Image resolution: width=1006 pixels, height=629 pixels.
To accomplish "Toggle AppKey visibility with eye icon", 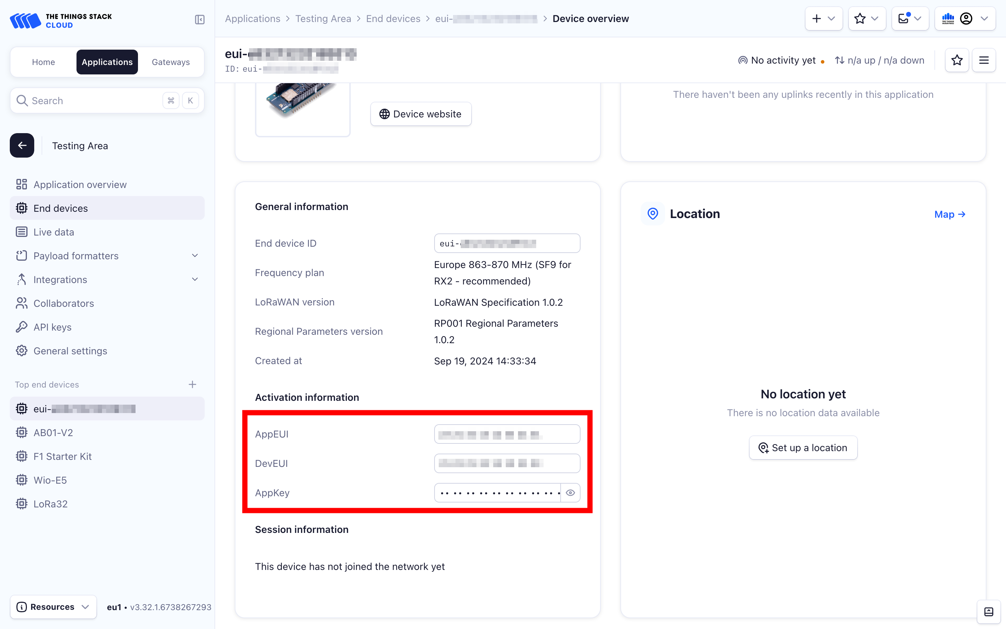I will (570, 493).
